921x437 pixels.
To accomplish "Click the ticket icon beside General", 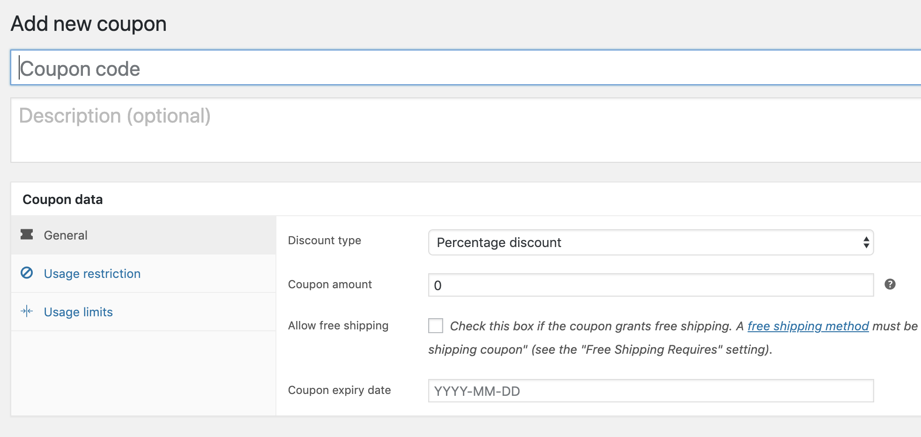I will click(27, 234).
